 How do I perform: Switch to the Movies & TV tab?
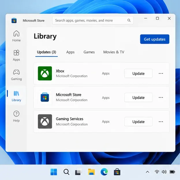pyautogui.click(x=114, y=52)
